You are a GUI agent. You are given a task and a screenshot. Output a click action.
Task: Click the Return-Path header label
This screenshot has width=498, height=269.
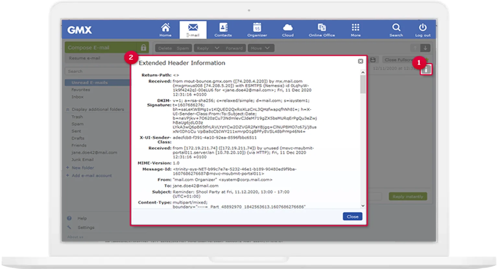[156, 75]
